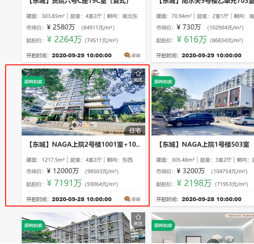Click the ¥7191万 starting price
The height and width of the screenshot is (244, 254).
(64, 183)
